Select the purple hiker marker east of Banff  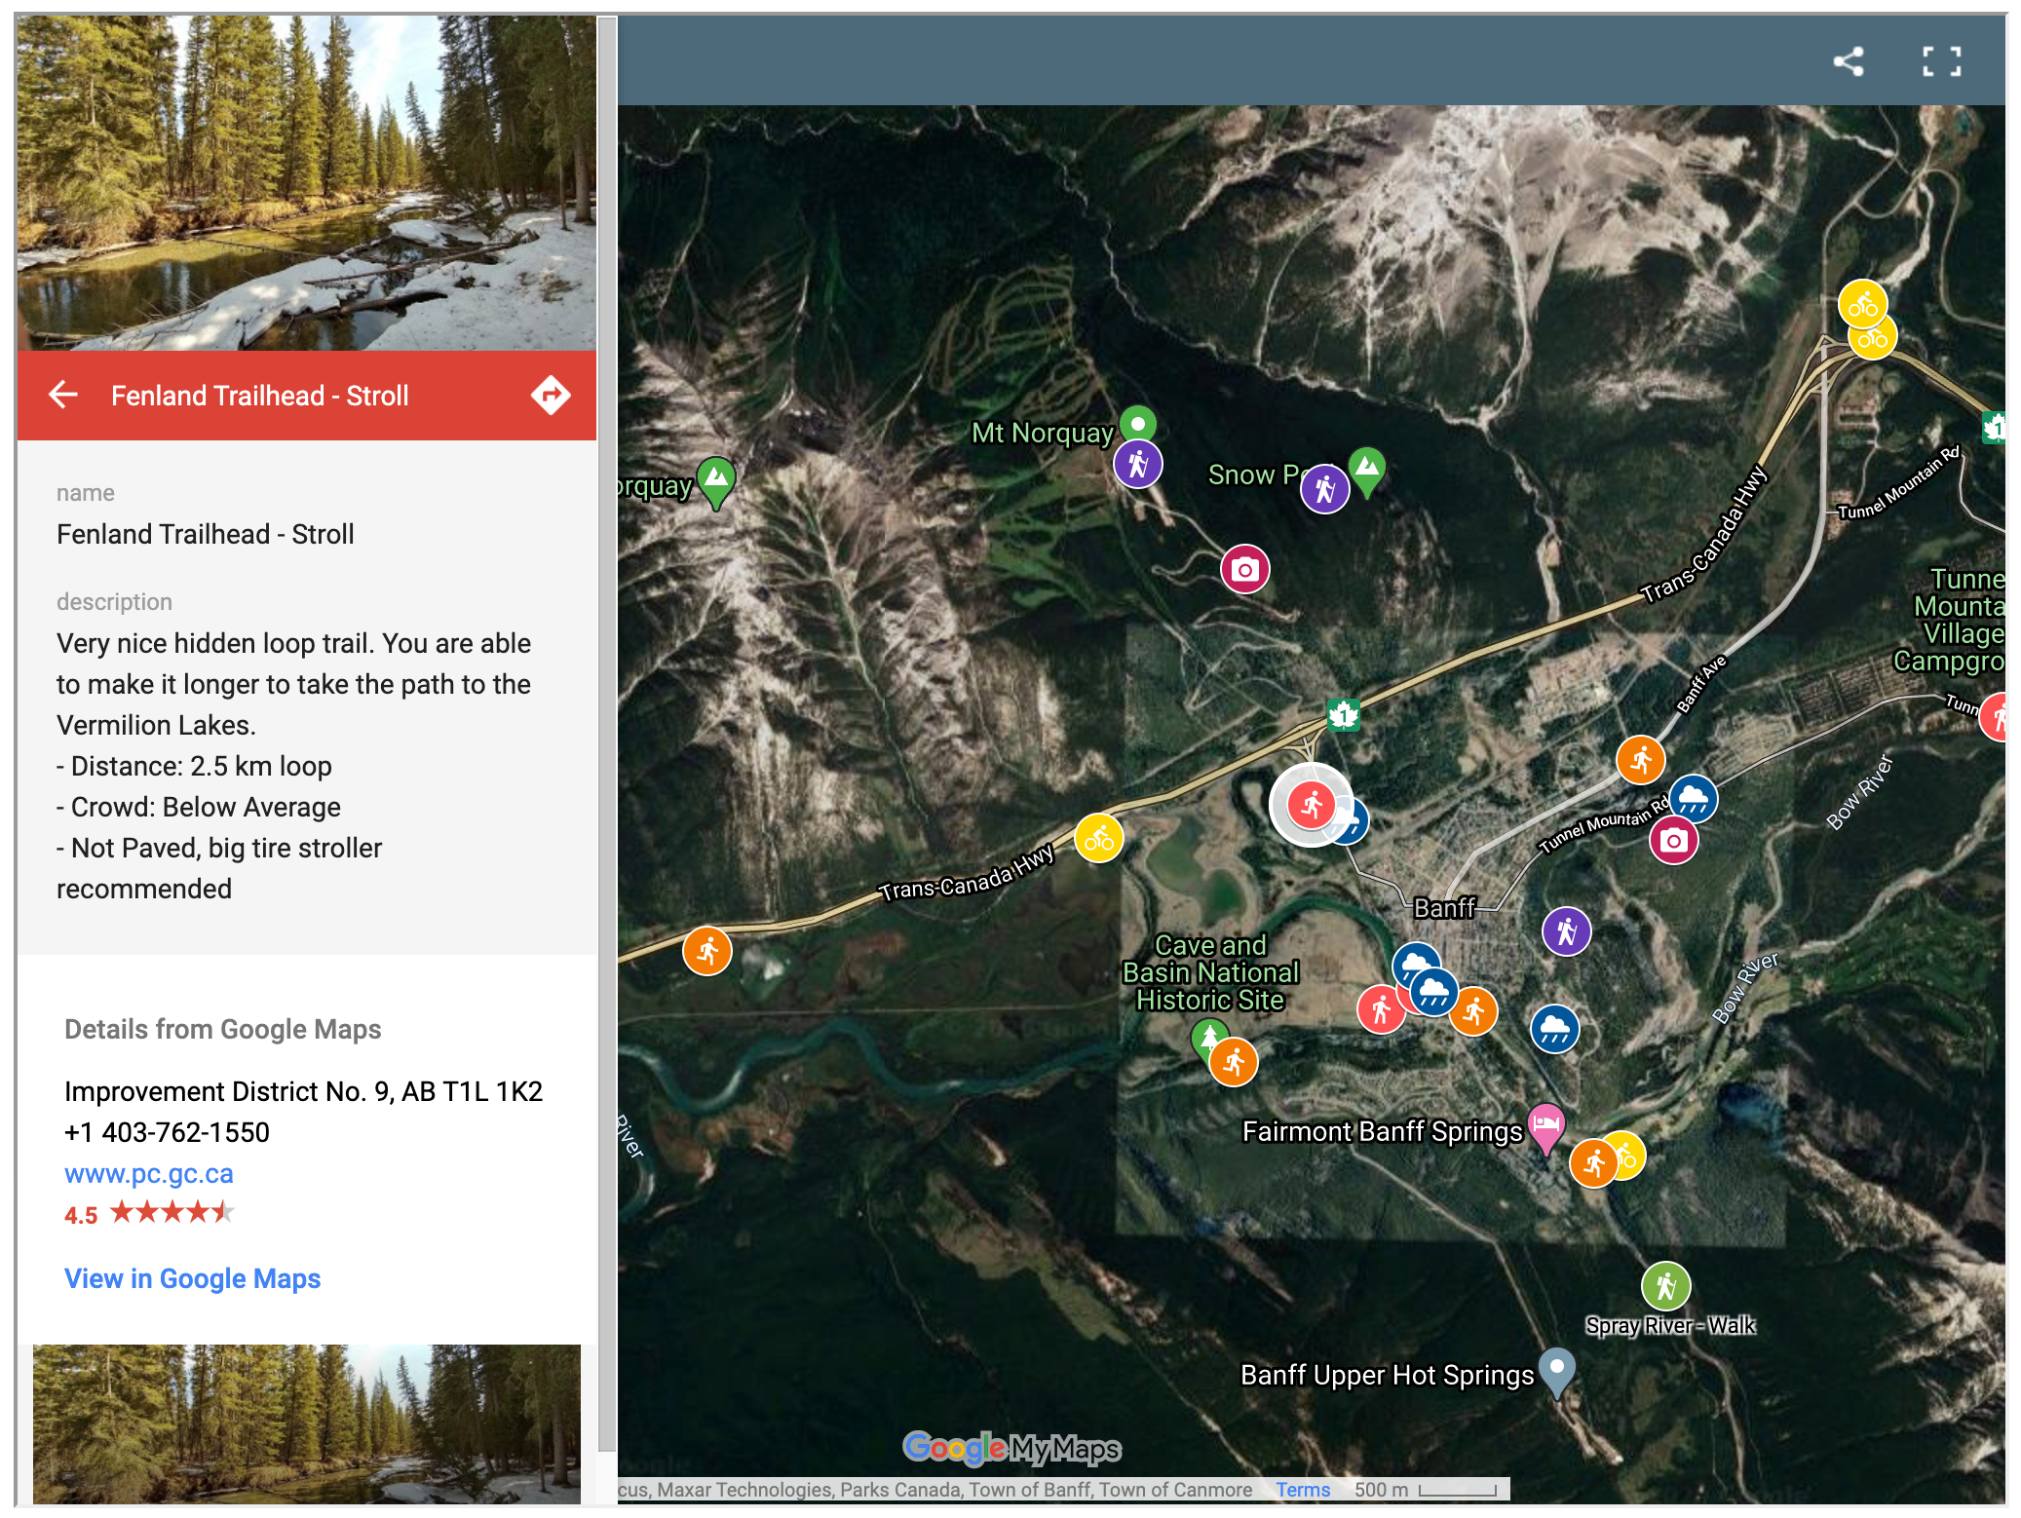pyautogui.click(x=1566, y=931)
